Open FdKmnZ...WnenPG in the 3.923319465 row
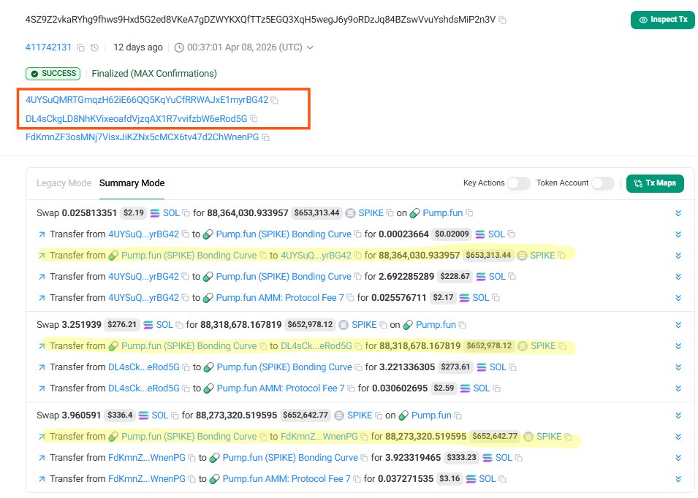The width and height of the screenshot is (698, 498). pos(147,458)
